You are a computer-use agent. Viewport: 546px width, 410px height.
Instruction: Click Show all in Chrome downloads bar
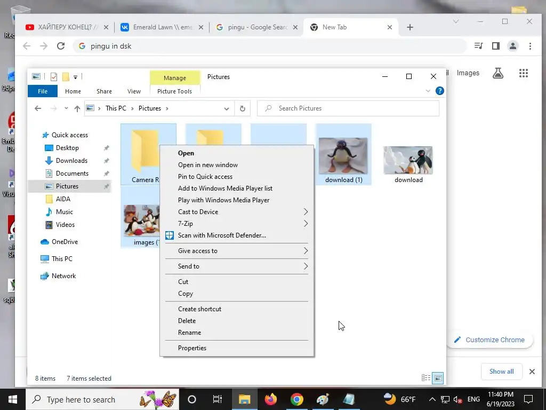[501, 372]
